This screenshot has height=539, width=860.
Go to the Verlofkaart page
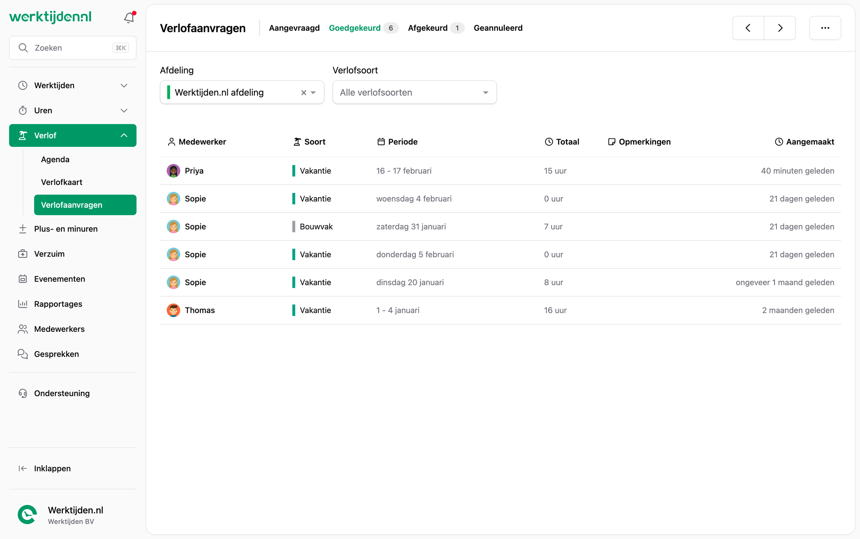(x=62, y=182)
